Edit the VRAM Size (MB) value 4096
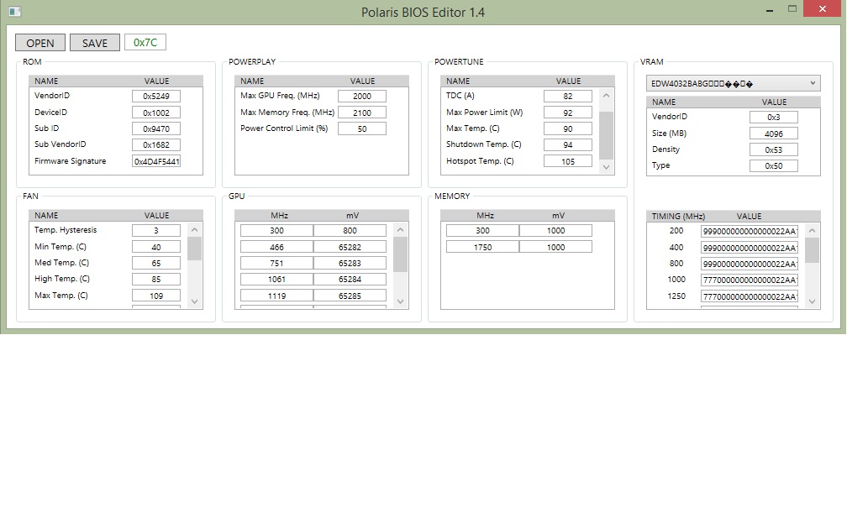 coord(774,134)
